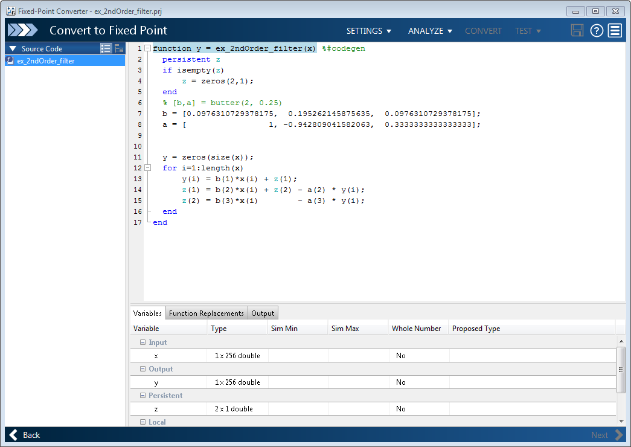
Task: Collapse the Source Code panel triangle
Action: point(13,48)
